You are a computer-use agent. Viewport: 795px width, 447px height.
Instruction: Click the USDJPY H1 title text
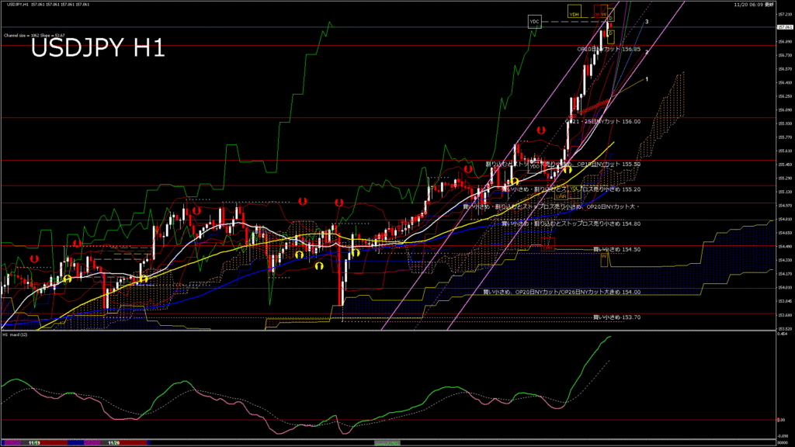point(97,49)
